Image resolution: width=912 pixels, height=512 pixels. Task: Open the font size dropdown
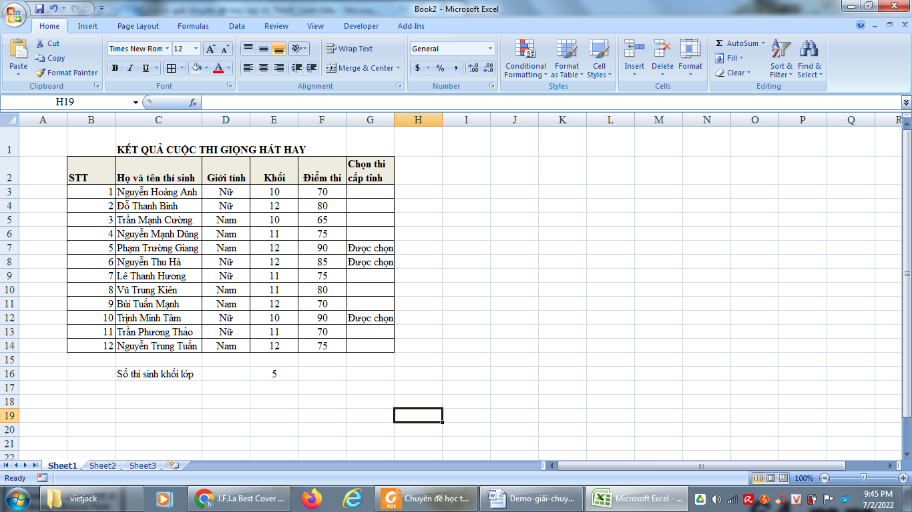(x=196, y=49)
